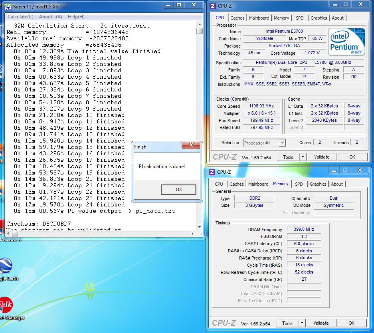Viewport: 374px width, 333px height.
Task: Click the 2T Command Rate value
Action: tap(304, 279)
